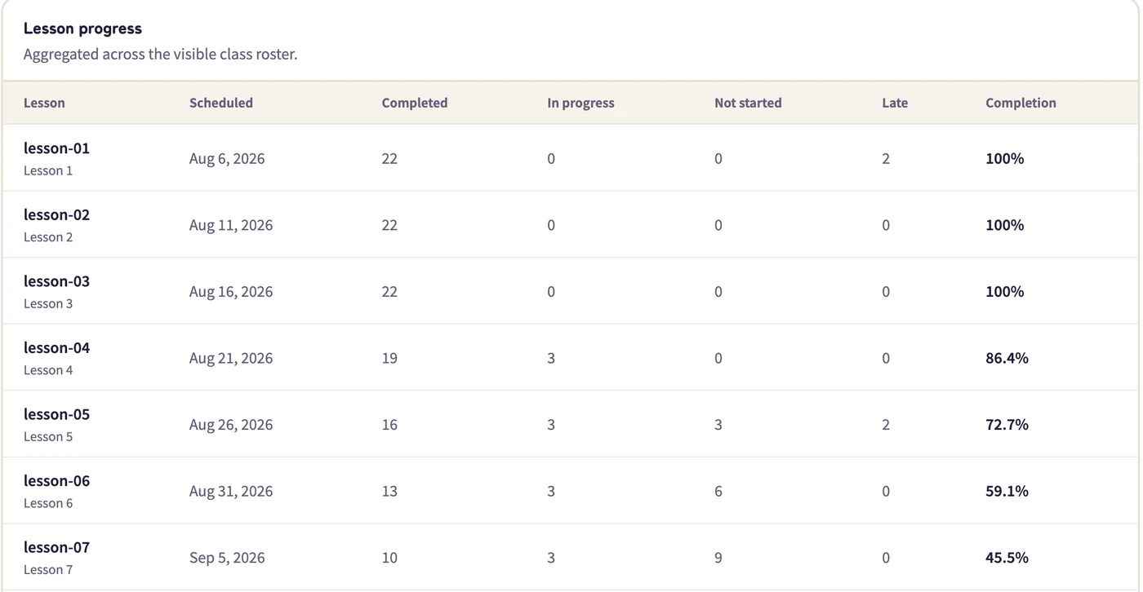Click the 100% completion value for lesson-02
The width and height of the screenshot is (1143, 592).
click(x=1004, y=225)
